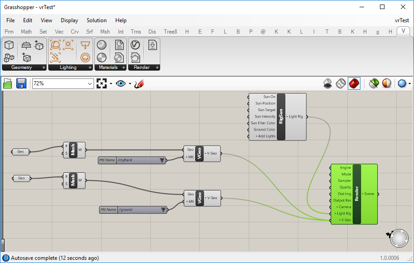This screenshot has height=263, width=414.
Task: Click the upper Geo parameter node
Action: (x=20, y=152)
